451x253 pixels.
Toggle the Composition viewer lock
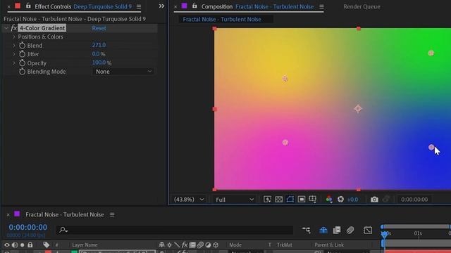pos(194,6)
